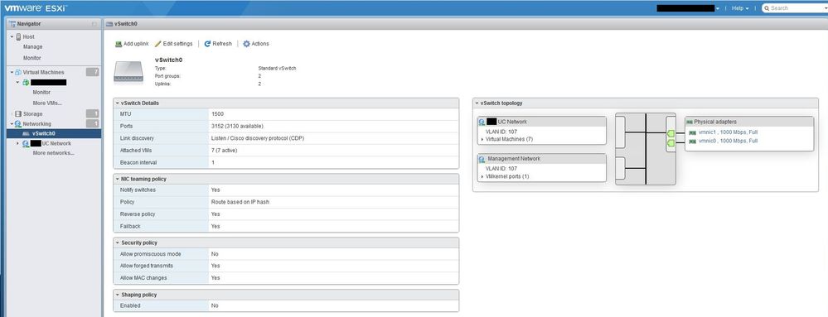Click the redacted VM's icon under Virtual Machines
The width and height of the screenshot is (828, 317).
(x=26, y=82)
